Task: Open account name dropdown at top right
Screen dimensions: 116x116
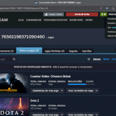Action: [112, 14]
